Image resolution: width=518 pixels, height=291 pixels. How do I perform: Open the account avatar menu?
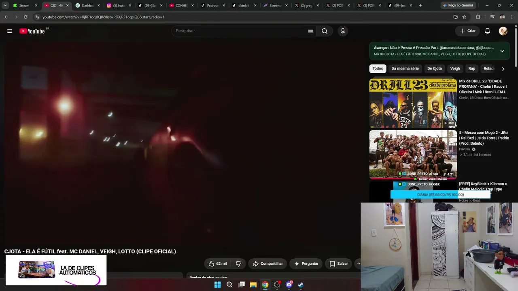503,31
